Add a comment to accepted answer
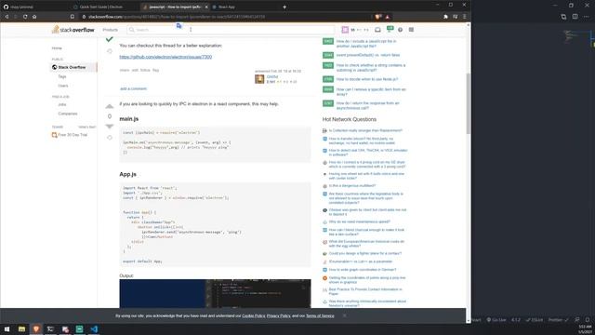 click(133, 88)
